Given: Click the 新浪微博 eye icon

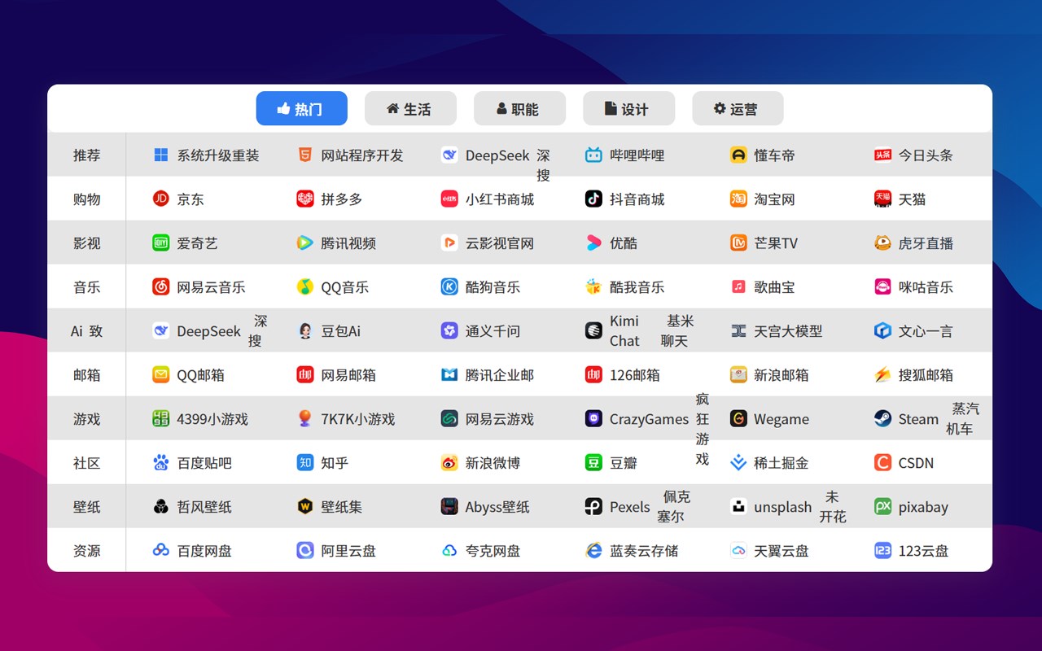Looking at the screenshot, I should [x=449, y=462].
